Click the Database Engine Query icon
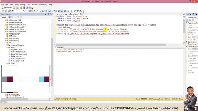198x111 pixels. [x=14, y=8]
